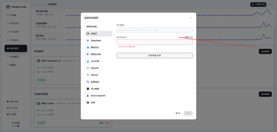Click 取消 in the dialog

178,113
